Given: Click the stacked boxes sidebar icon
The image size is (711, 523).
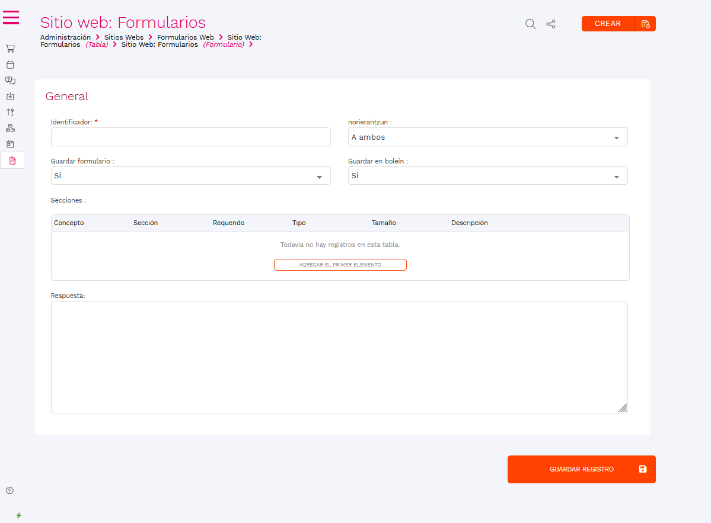Looking at the screenshot, I should pyautogui.click(x=10, y=128).
